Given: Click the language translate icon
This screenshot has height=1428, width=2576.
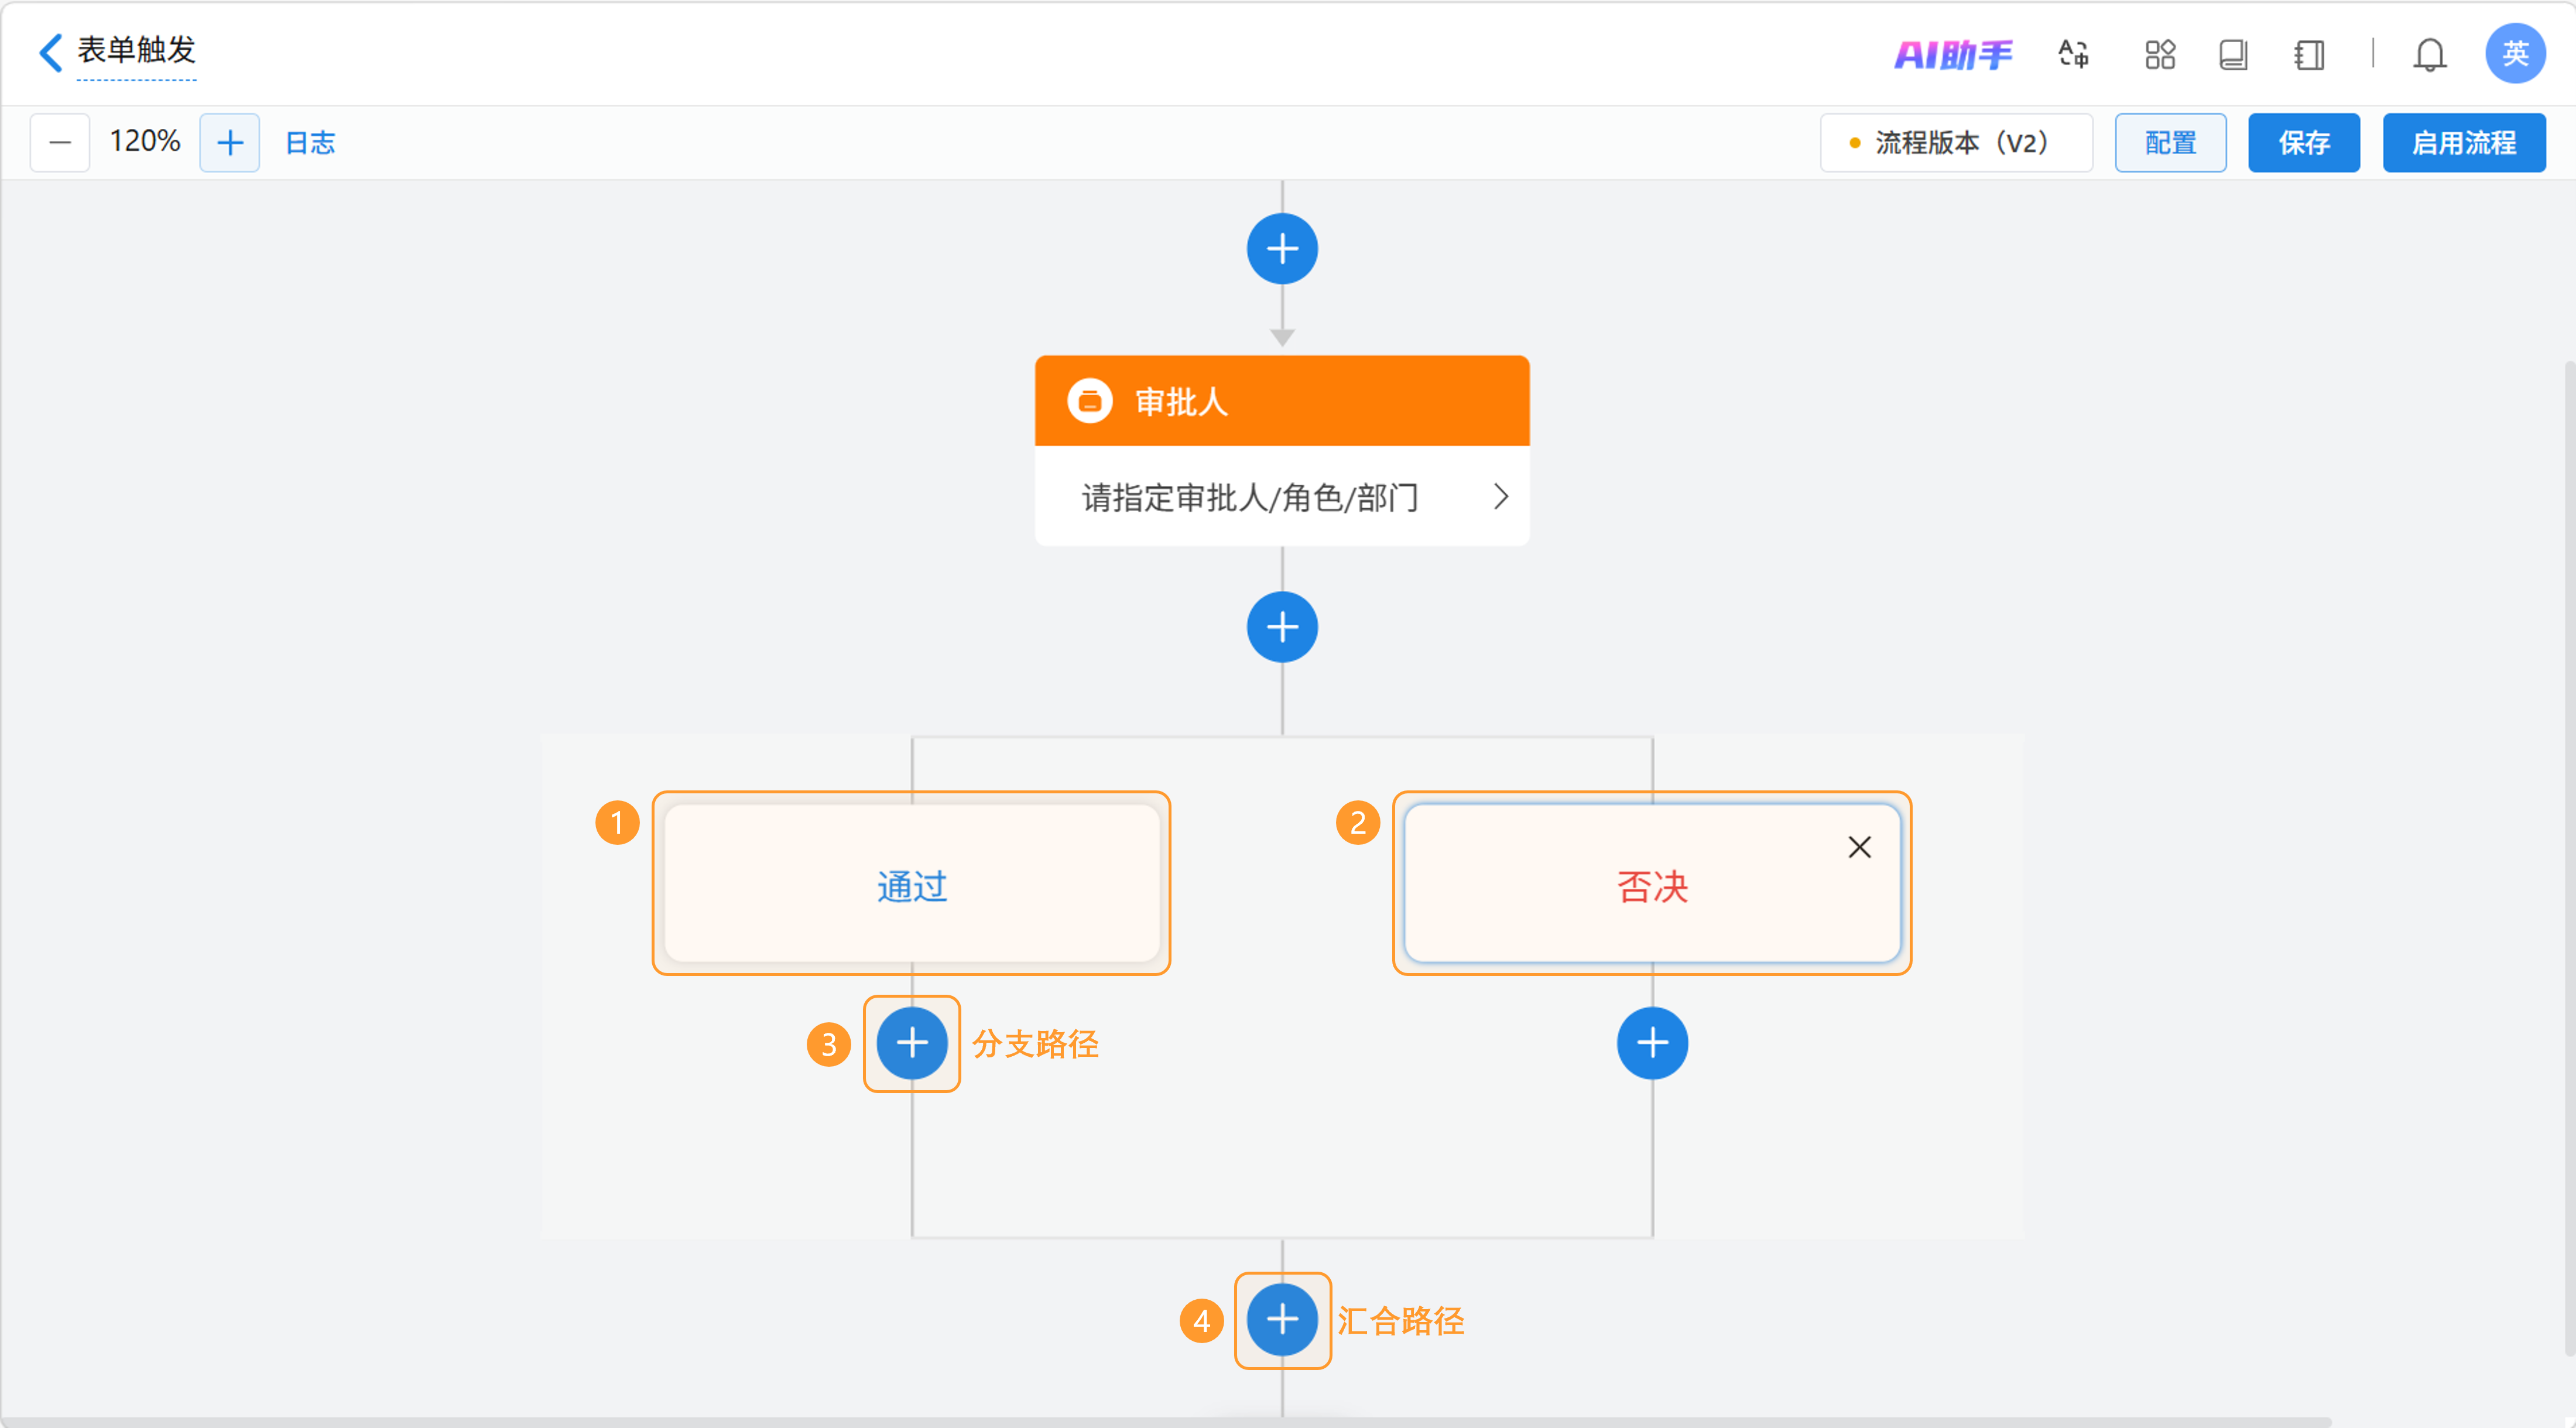Looking at the screenshot, I should (2073, 54).
